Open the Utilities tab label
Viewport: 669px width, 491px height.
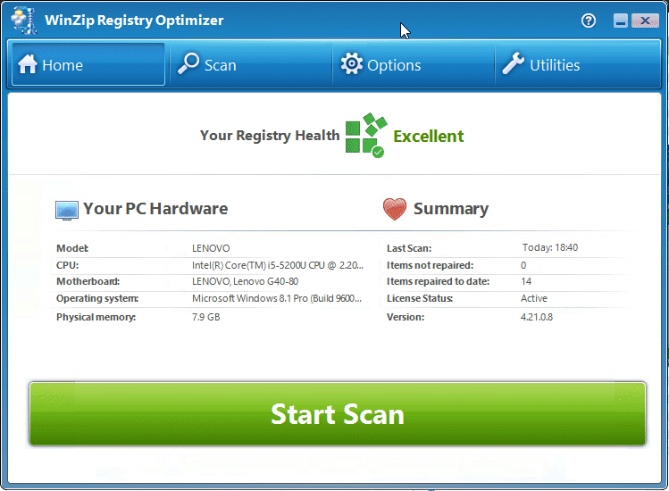(x=555, y=65)
